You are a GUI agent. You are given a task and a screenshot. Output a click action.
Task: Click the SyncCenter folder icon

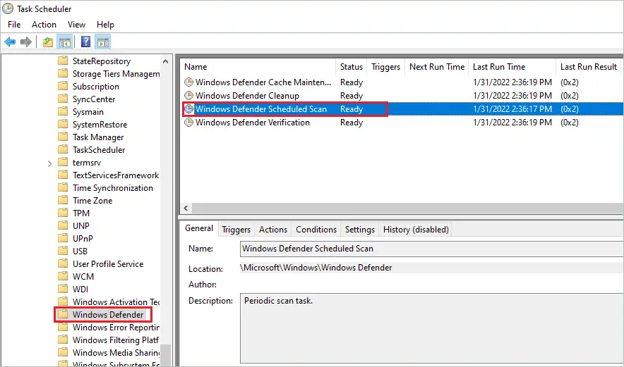(63, 99)
